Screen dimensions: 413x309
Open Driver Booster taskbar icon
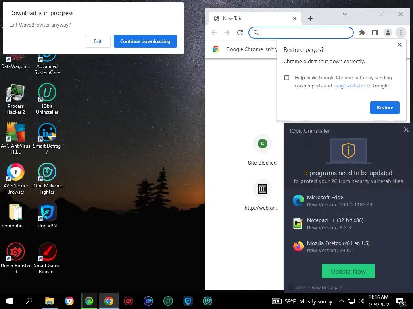129,301
